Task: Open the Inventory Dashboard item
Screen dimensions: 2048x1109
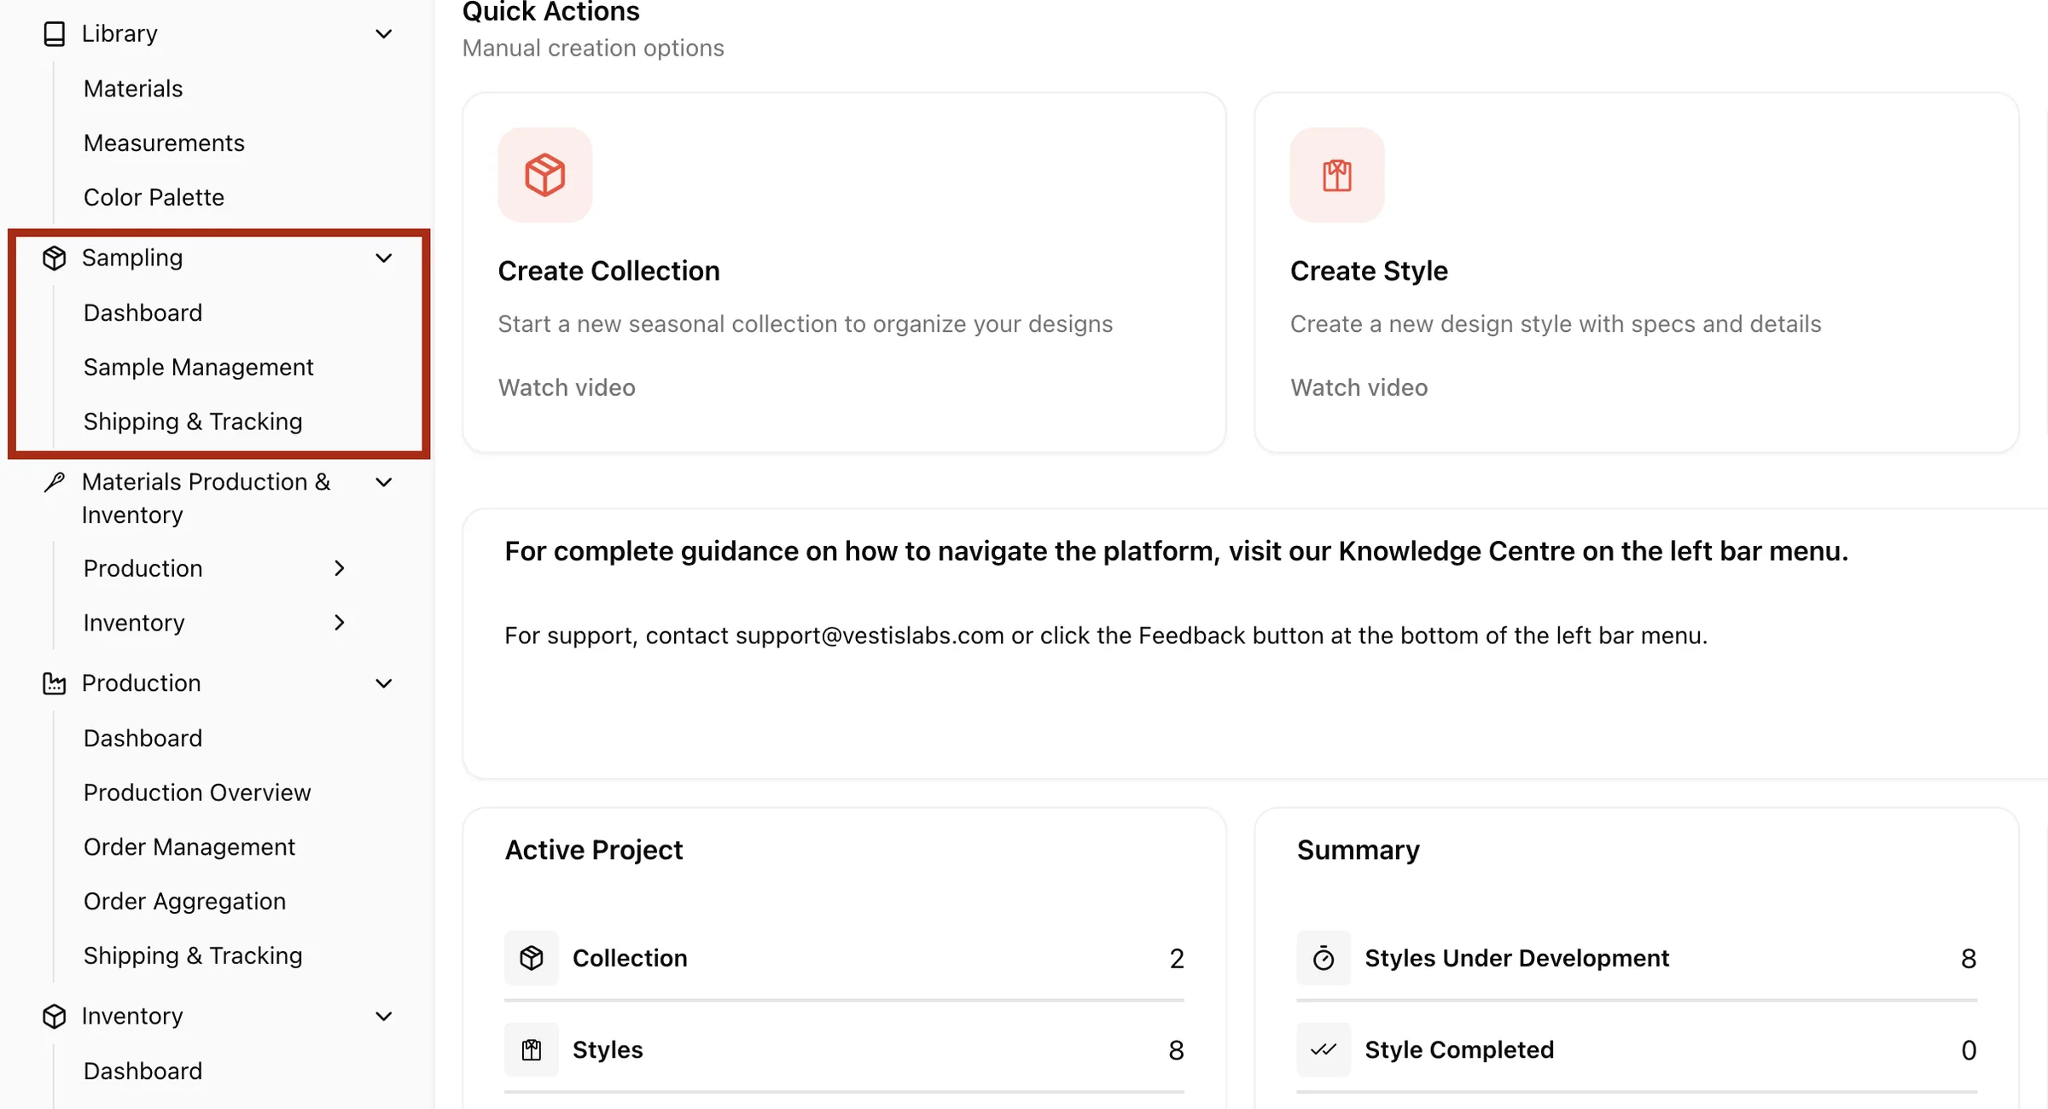Action: click(143, 1071)
